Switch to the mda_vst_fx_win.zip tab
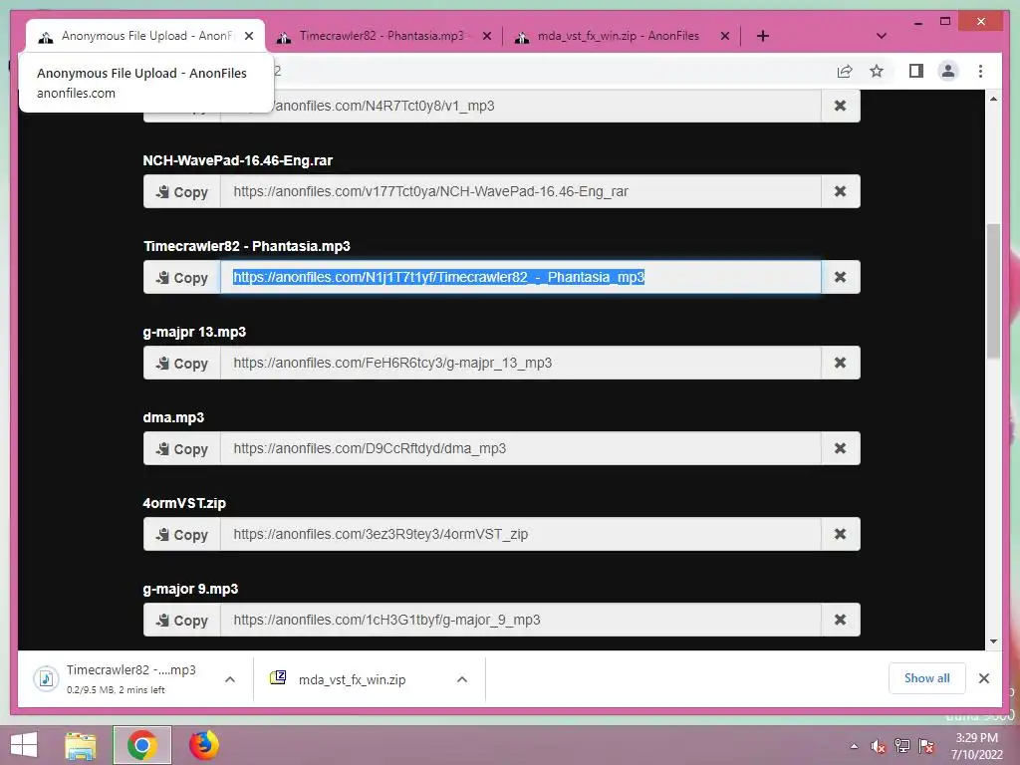This screenshot has height=765, width=1020. point(618,37)
